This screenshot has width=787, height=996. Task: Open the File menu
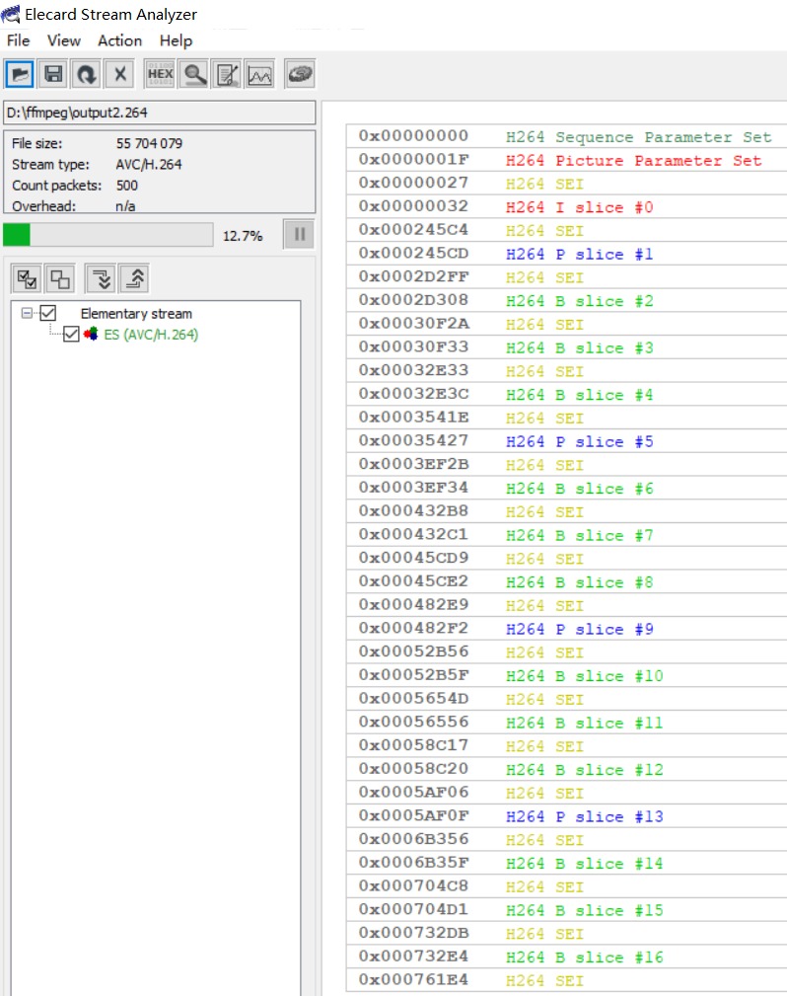coord(19,40)
